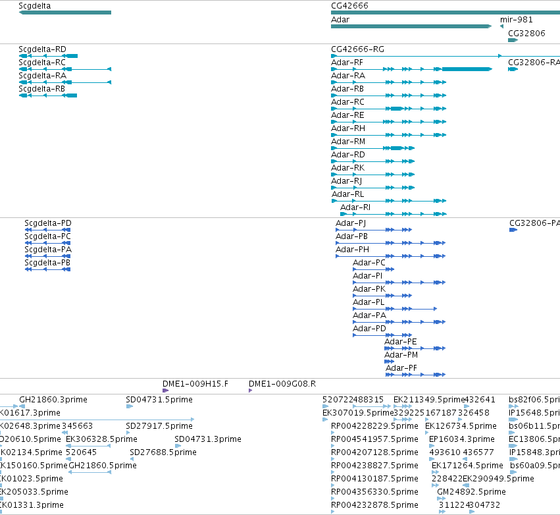Select the Adar gene label
This screenshot has width=560, height=515.
click(340, 20)
